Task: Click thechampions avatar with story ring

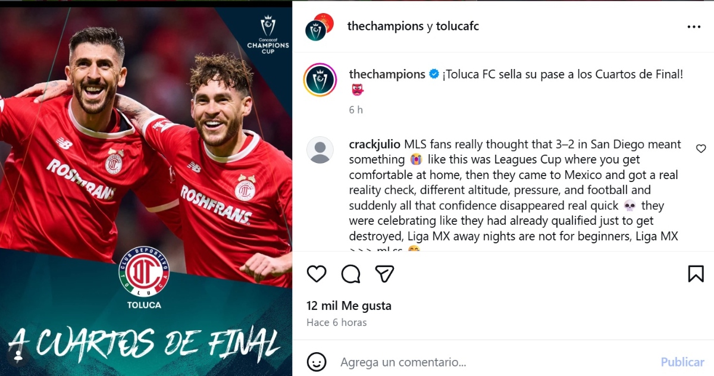Action: coord(320,80)
